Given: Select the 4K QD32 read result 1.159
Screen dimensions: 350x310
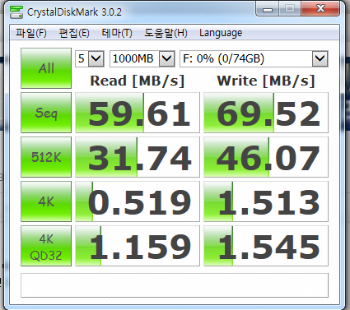Looking at the screenshot, I should (138, 246).
